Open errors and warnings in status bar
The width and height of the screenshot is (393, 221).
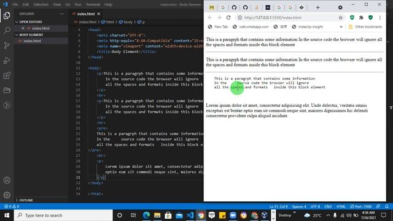pos(12,207)
